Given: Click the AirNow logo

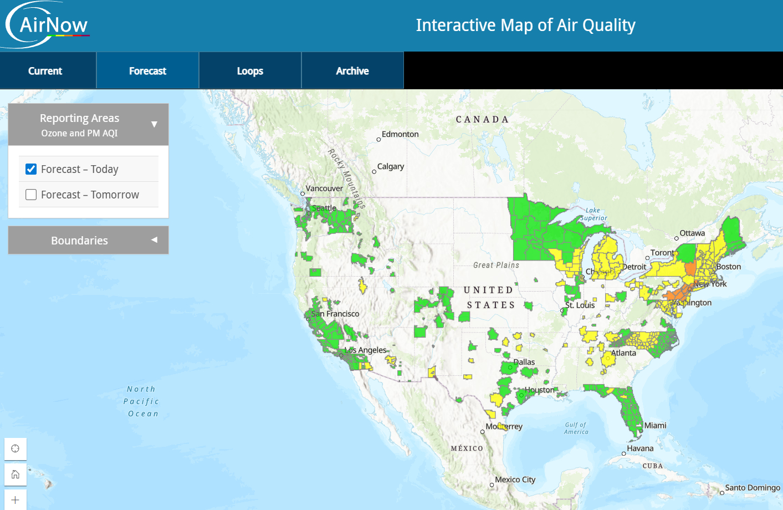Looking at the screenshot, I should coord(48,25).
